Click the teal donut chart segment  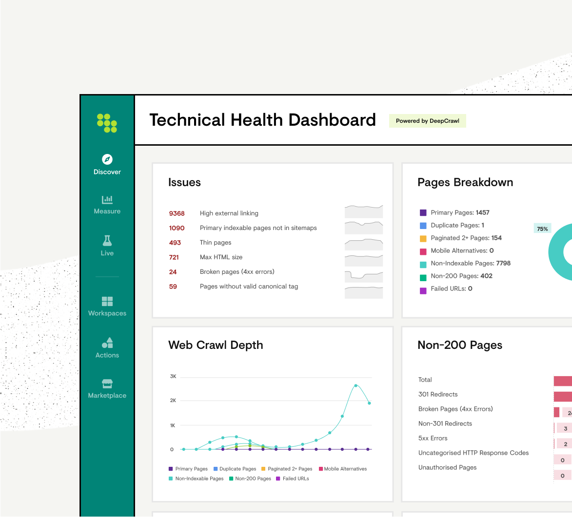[556, 252]
